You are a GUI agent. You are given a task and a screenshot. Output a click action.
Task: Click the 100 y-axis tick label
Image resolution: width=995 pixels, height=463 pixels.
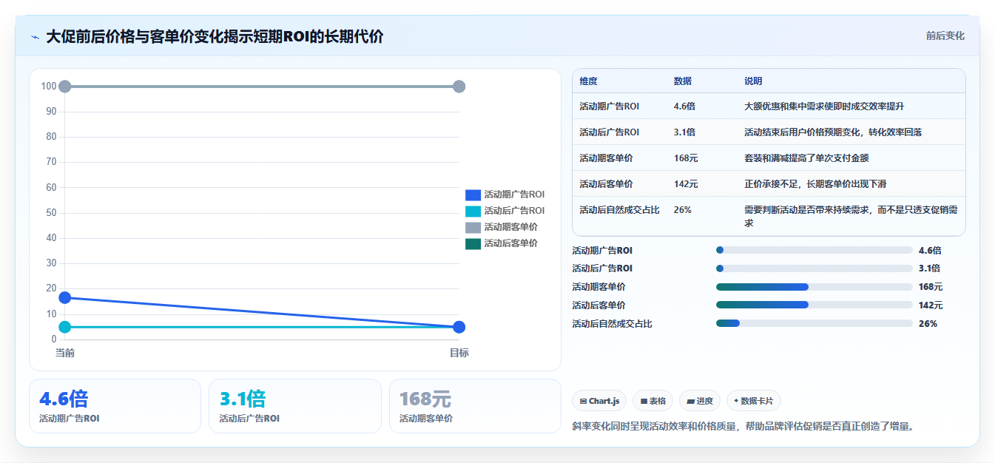[49, 87]
